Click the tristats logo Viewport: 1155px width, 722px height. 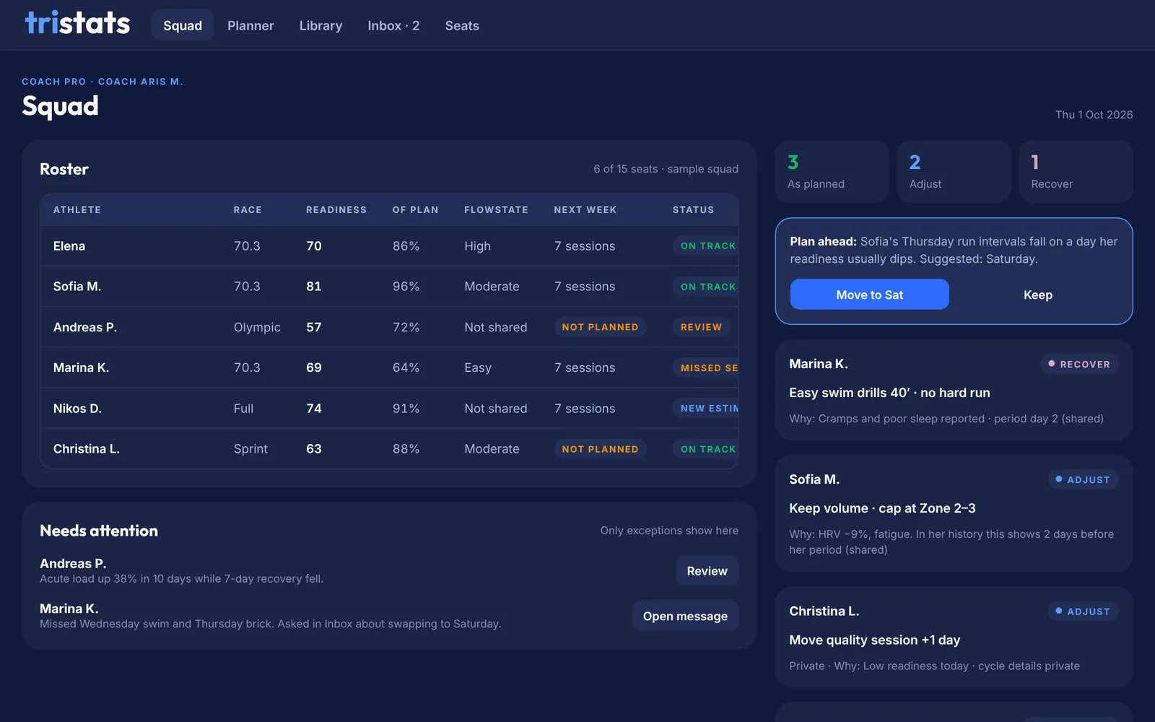click(77, 23)
